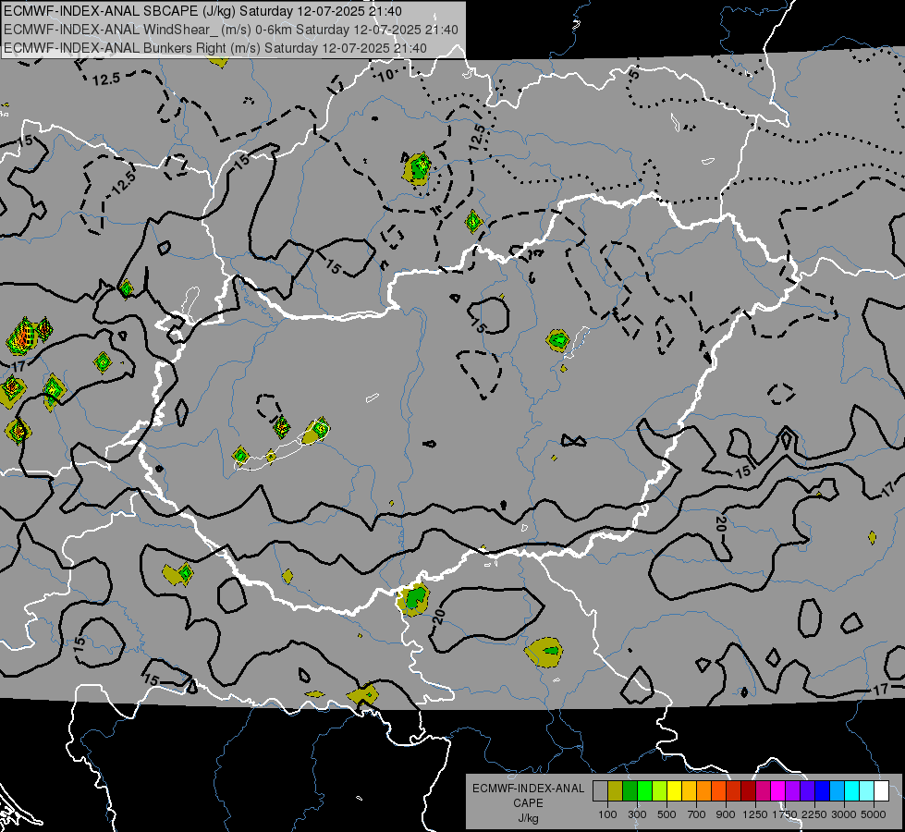
Task: Pick the bright green legend swatch
Action: pos(644,791)
